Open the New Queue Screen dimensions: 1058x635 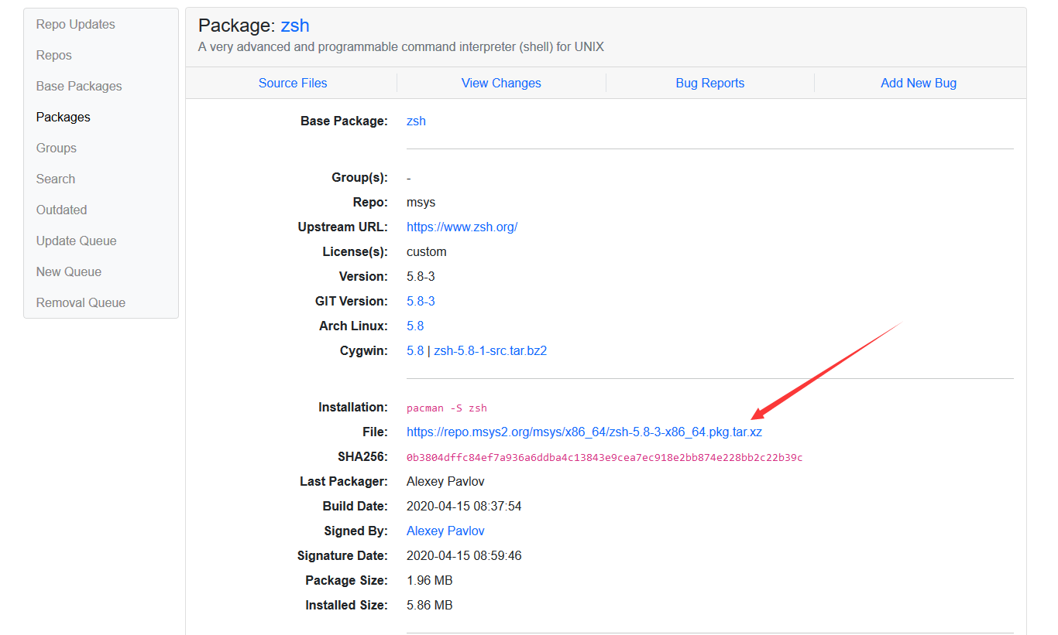click(x=68, y=271)
